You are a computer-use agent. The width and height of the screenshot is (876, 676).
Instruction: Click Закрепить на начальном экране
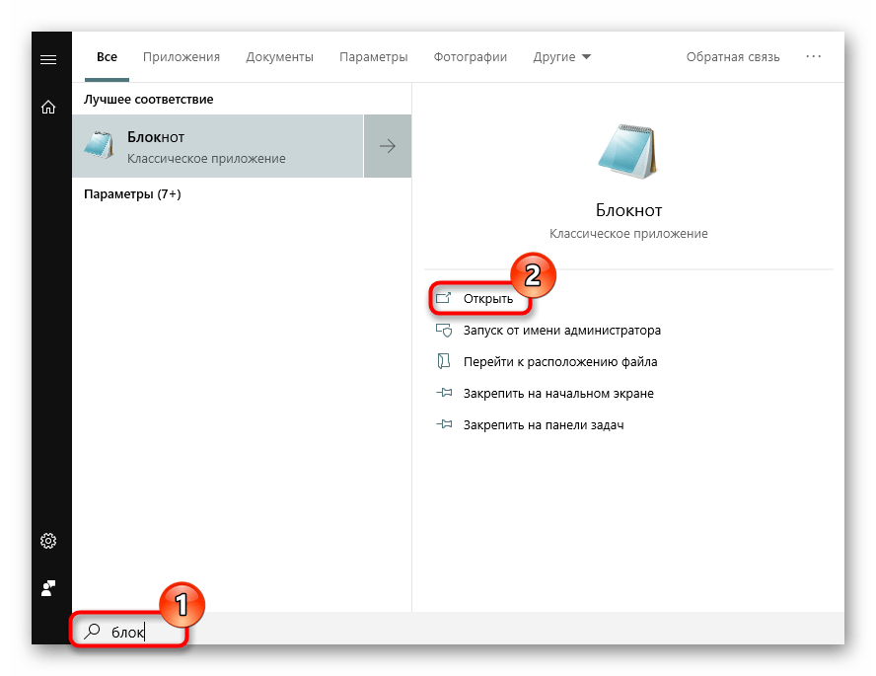[557, 394]
